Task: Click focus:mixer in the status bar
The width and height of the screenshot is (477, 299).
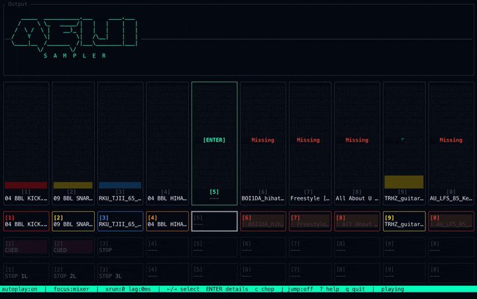Action: [72, 289]
